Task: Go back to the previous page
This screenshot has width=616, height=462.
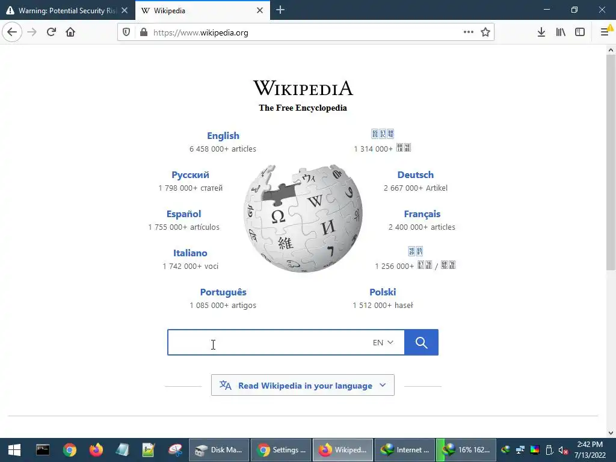Action: point(12,32)
